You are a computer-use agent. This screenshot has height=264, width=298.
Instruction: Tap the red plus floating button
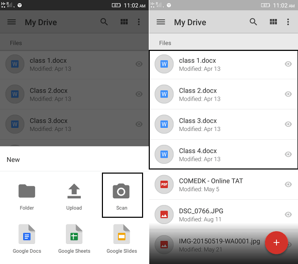pyautogui.click(x=276, y=242)
